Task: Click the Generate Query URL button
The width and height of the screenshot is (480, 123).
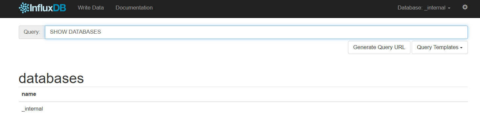Action: pos(379,47)
